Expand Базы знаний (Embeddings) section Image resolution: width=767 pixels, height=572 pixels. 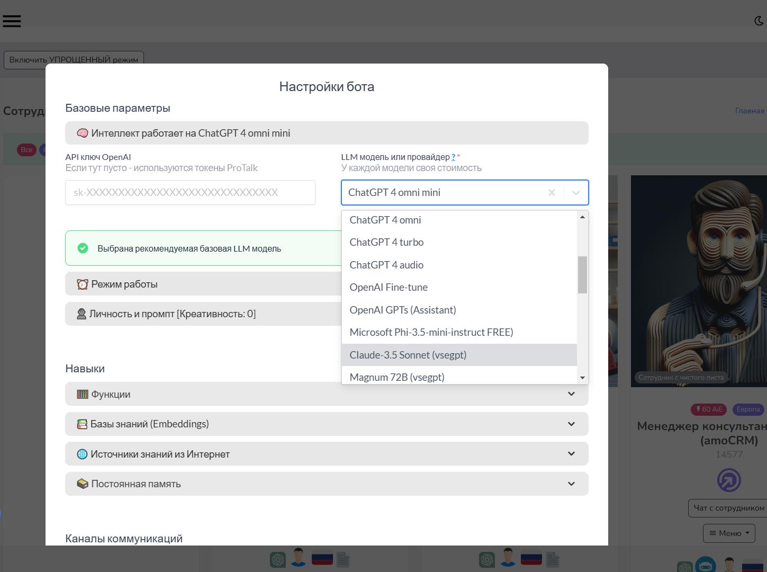pyautogui.click(x=326, y=424)
